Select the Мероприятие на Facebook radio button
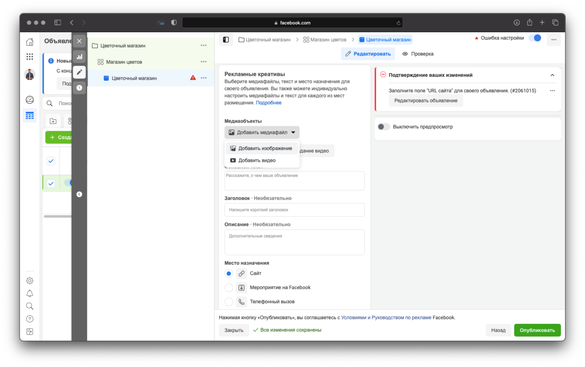The height and width of the screenshot is (367, 585). 229,288
